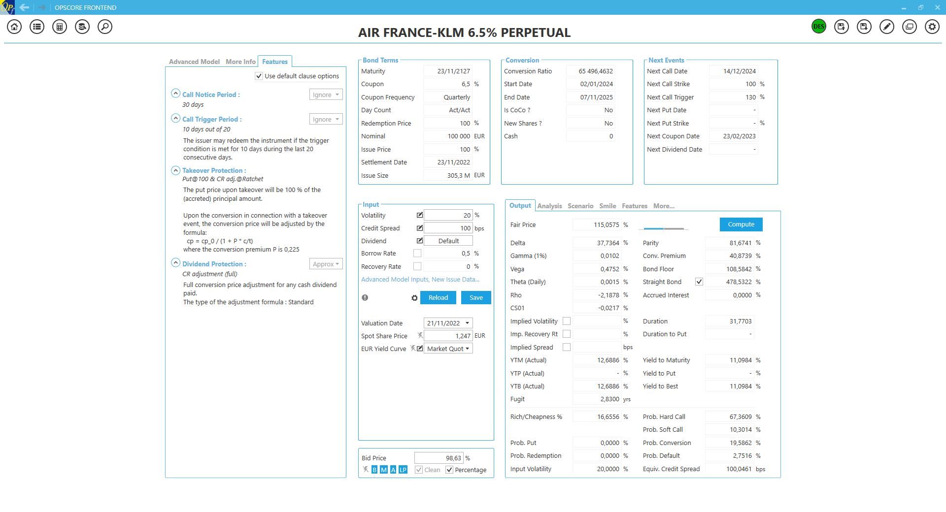Toggle the Percentage checkbox

click(449, 470)
